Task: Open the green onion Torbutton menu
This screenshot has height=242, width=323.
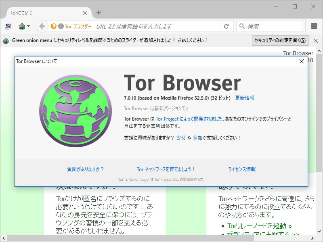Action: pyautogui.click(x=24, y=26)
